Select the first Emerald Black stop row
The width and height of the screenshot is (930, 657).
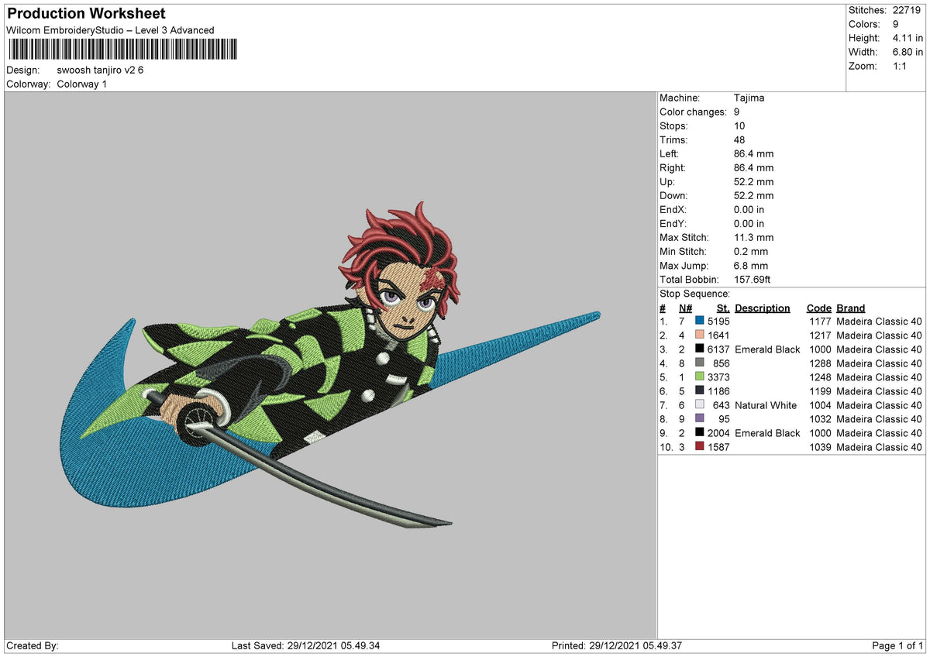(790, 349)
